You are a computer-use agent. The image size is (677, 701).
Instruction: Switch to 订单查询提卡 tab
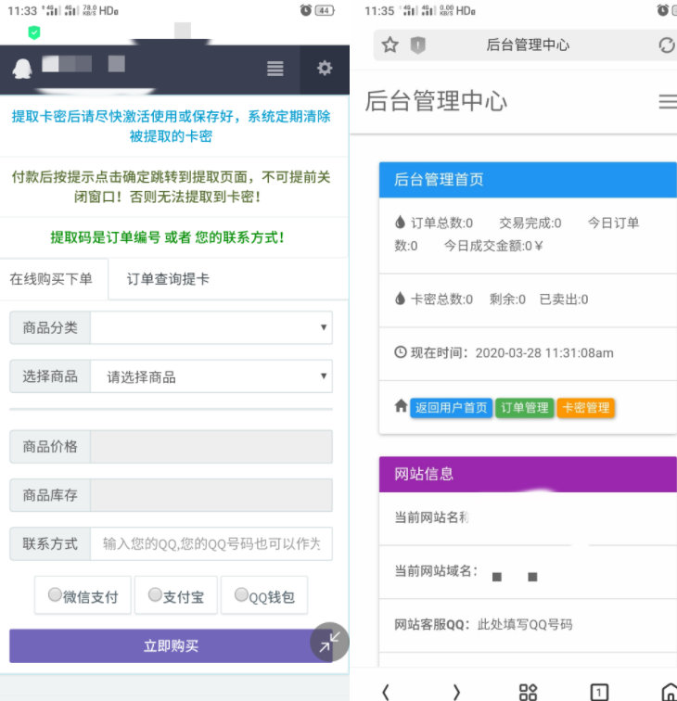(x=168, y=279)
